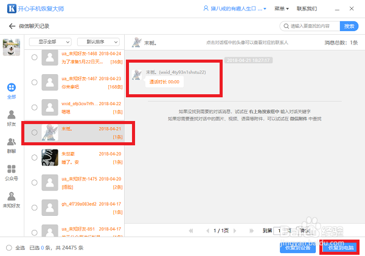This screenshot has height=256, width=365.
Task: Click avatar of gh_4f739a083ed2 contact
Action: tap(50, 207)
